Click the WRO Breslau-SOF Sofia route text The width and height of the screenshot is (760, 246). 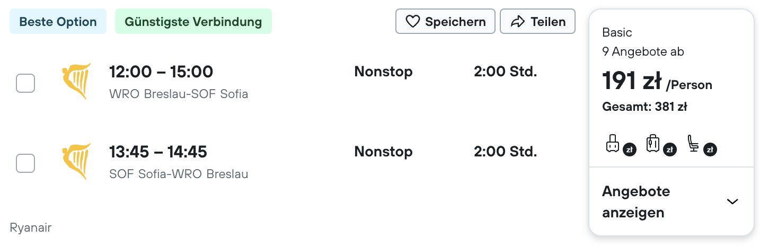179,94
